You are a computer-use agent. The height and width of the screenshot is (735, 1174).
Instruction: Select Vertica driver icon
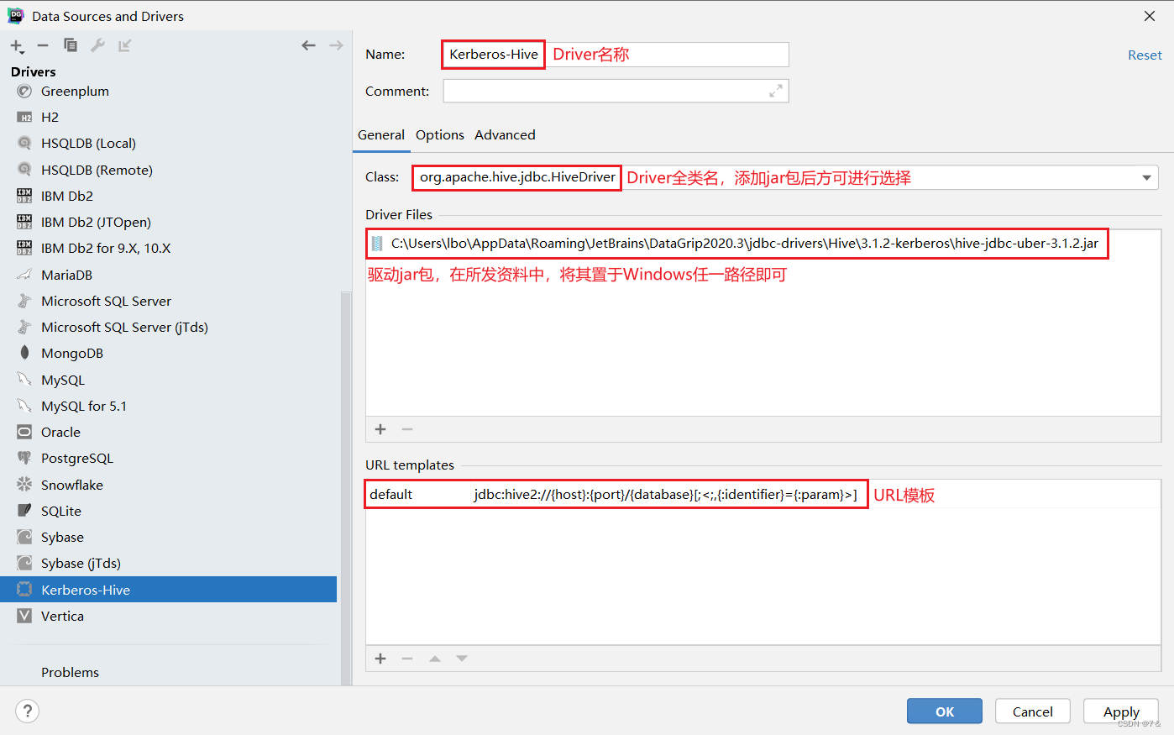coord(24,616)
